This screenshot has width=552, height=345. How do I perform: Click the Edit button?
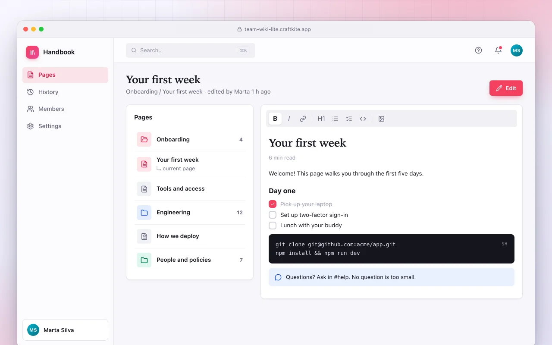pos(506,88)
